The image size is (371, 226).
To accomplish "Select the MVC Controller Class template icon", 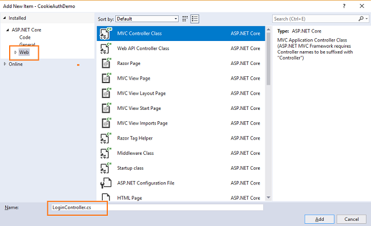I will pos(106,34).
